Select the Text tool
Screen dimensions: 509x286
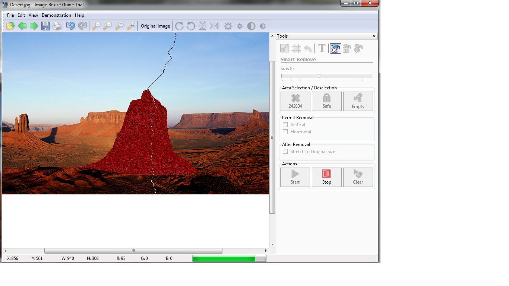tap(322, 48)
